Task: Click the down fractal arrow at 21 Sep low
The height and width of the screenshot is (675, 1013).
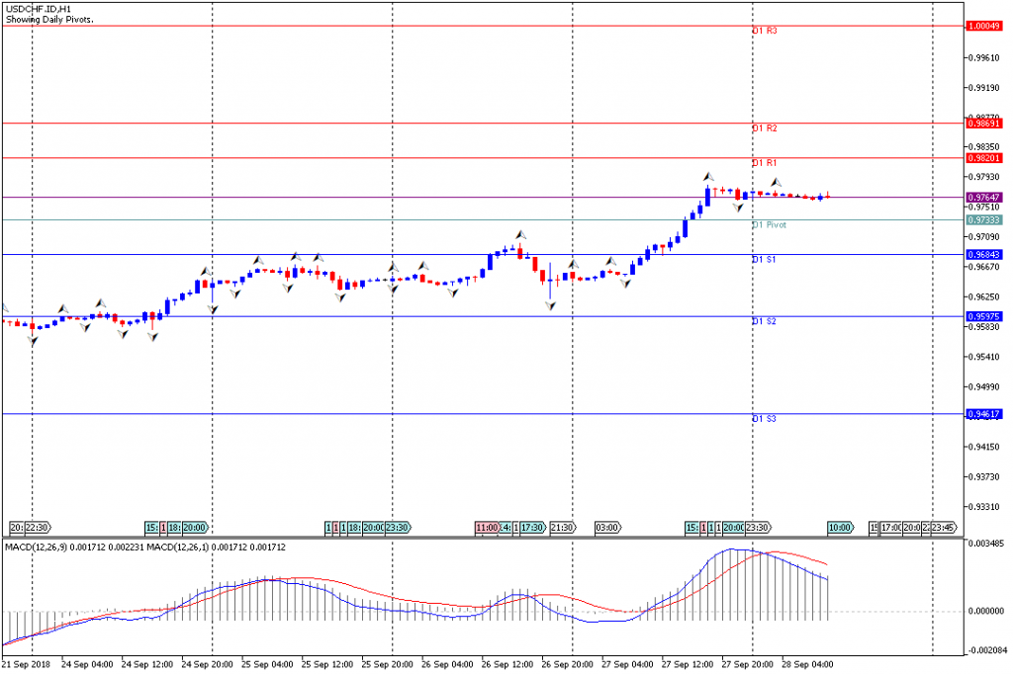Action: (x=33, y=341)
